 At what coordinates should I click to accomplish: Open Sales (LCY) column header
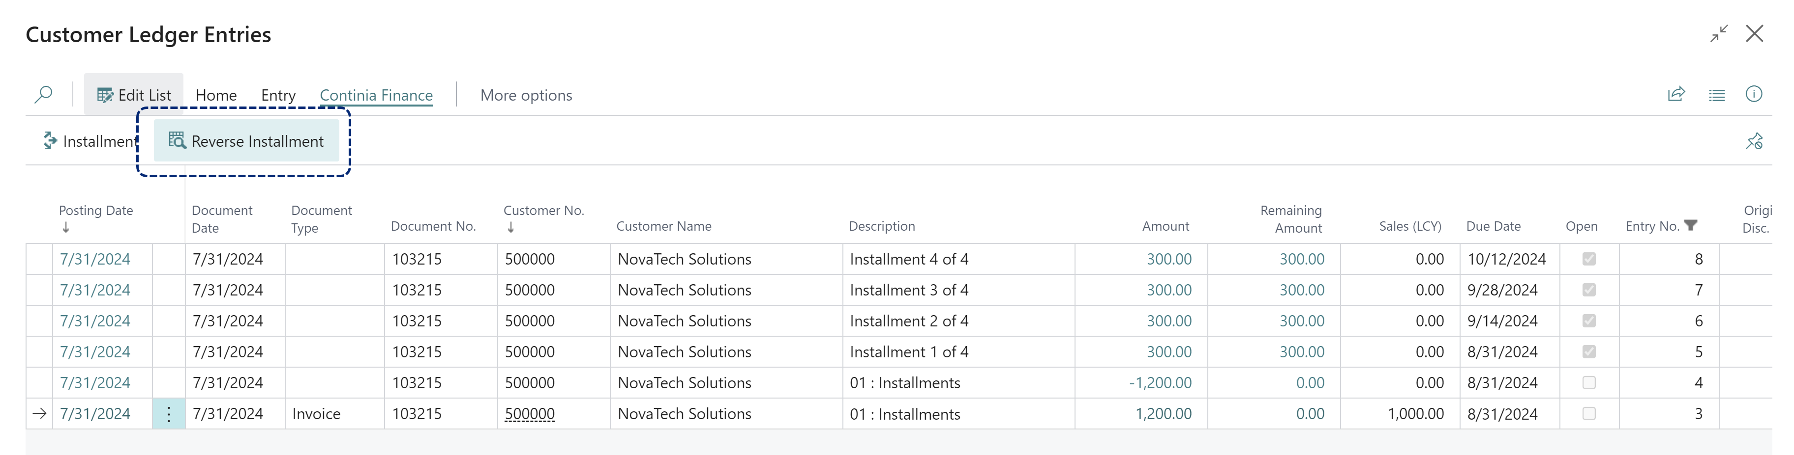click(x=1409, y=226)
